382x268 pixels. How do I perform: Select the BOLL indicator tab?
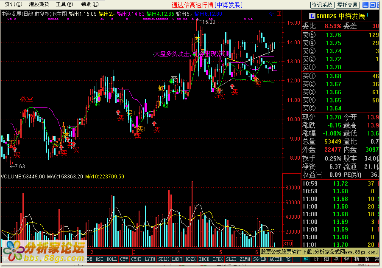(x=112, y=259)
